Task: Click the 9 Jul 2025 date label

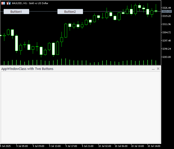Action: tap(5, 146)
